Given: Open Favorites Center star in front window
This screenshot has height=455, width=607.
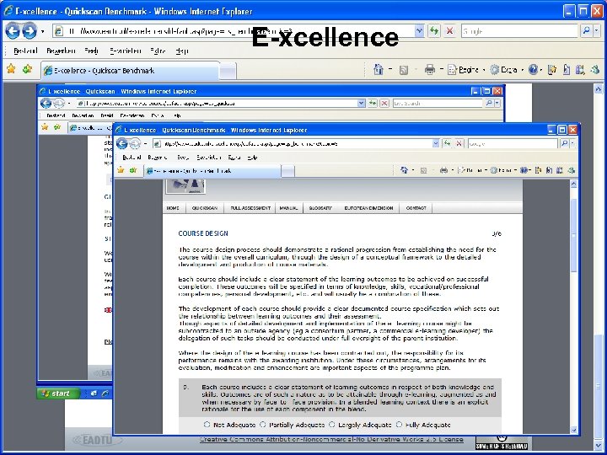Looking at the screenshot, I should 121,170.
